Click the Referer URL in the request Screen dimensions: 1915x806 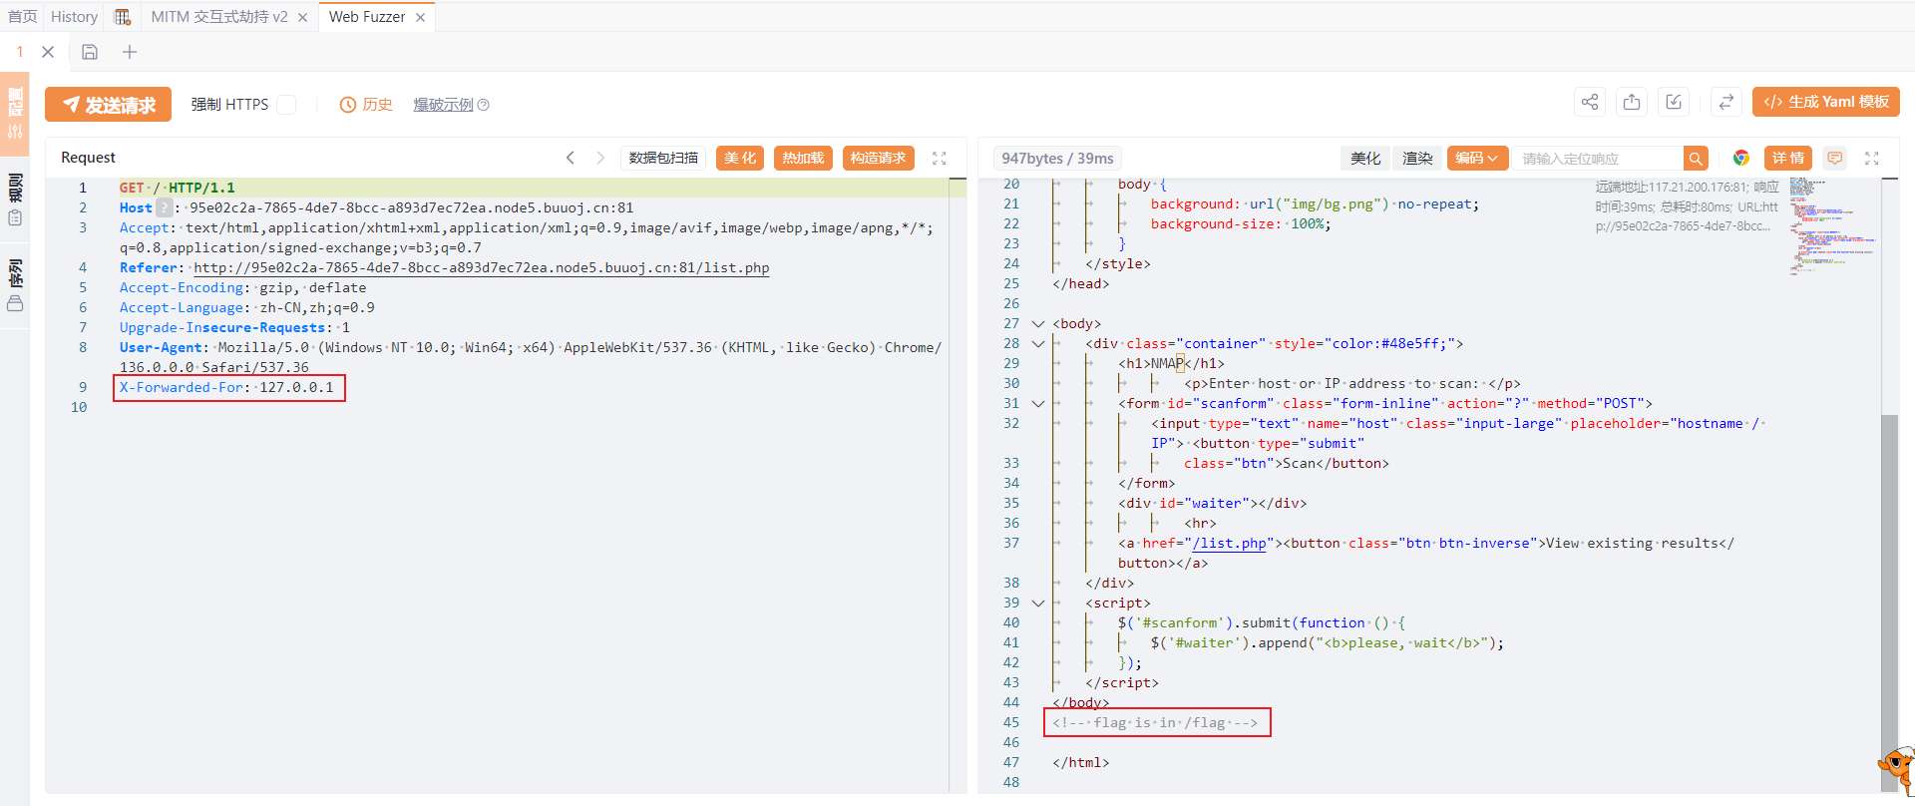482,267
